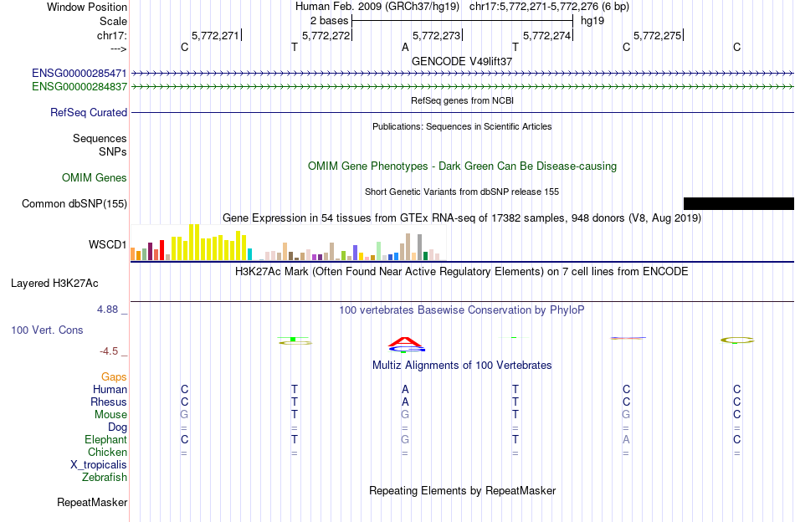Click 'Human Feb. 2009 (GRCh37/hg19)' assembly text

coord(377,7)
